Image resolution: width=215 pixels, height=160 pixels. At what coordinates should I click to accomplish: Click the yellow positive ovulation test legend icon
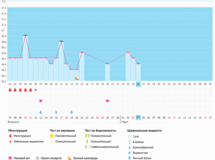[52, 136]
